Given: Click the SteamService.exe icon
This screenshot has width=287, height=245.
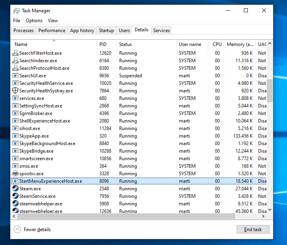Looking at the screenshot, I should coord(15,196).
